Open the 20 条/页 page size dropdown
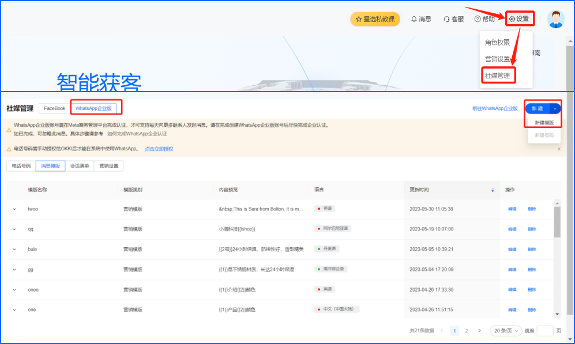 [x=506, y=331]
